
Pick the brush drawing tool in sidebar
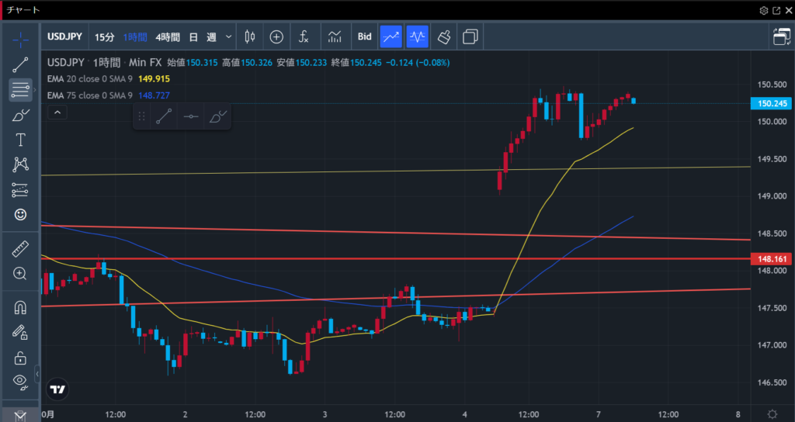20,115
